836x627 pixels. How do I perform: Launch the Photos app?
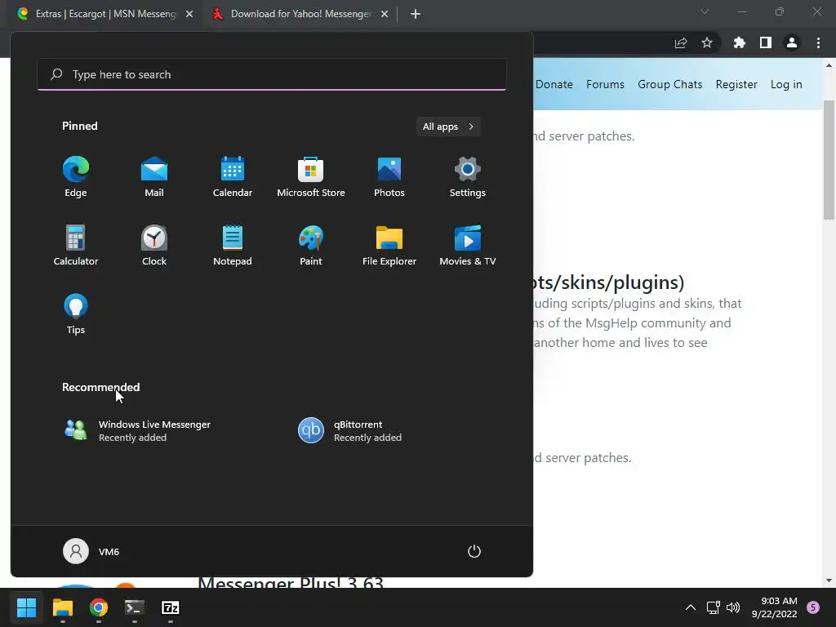coord(389,177)
